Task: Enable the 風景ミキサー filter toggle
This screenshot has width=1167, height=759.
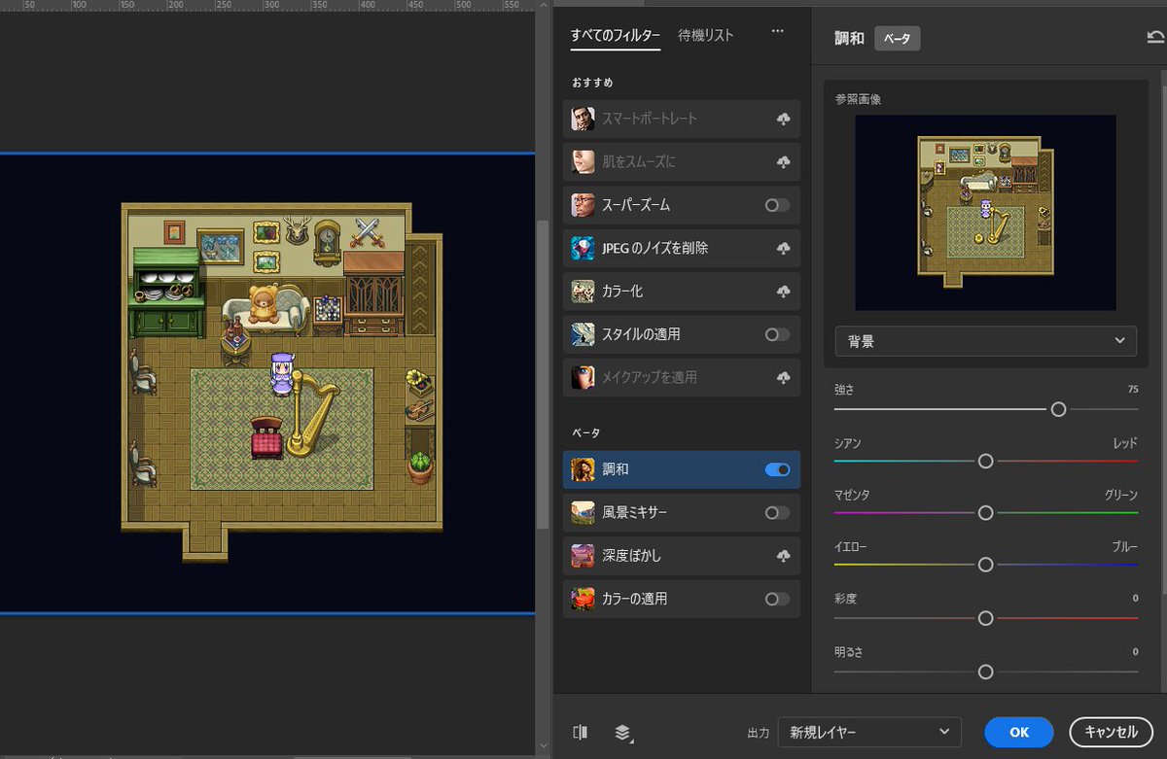Action: (x=777, y=512)
